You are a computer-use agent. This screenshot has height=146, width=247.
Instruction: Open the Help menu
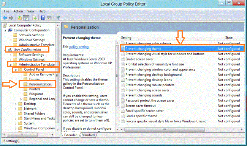tap(42, 11)
